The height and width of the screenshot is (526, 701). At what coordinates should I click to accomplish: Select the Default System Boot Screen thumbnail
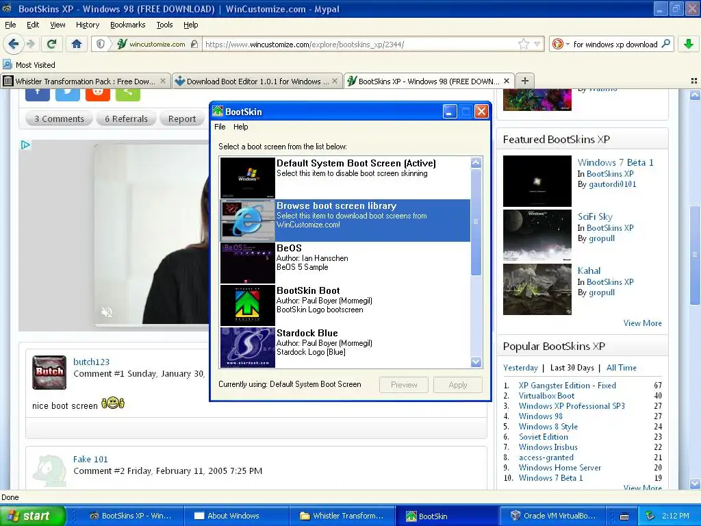pos(247,177)
